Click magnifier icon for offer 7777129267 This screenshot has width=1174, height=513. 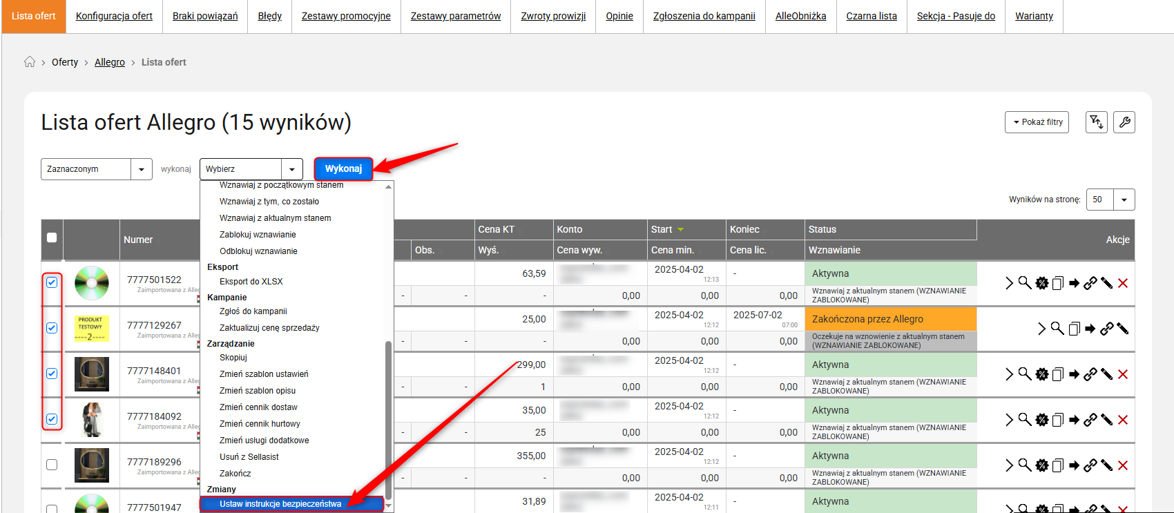tap(1057, 328)
